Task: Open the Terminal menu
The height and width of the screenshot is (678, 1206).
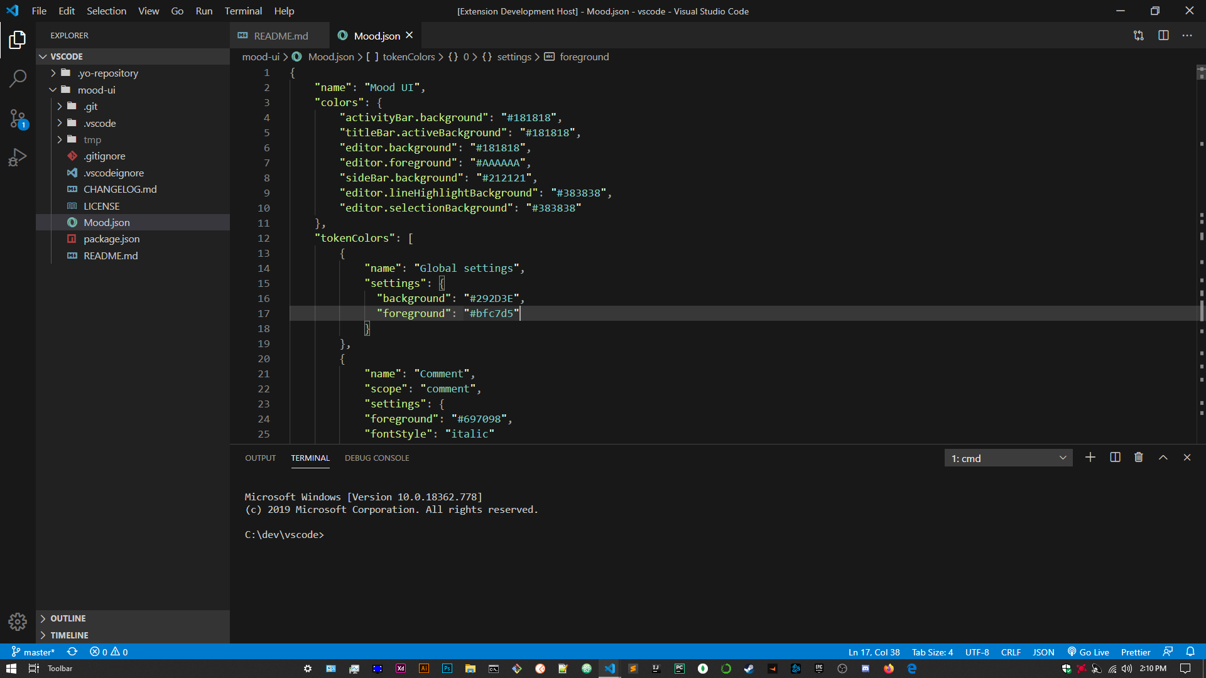Action: coord(243,11)
